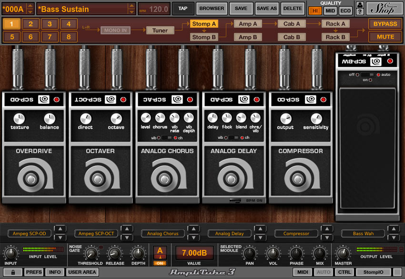This screenshot has width=405, height=279.
Task: Flip the vib/ch switch on Analog Chorus
Action: [167, 138]
